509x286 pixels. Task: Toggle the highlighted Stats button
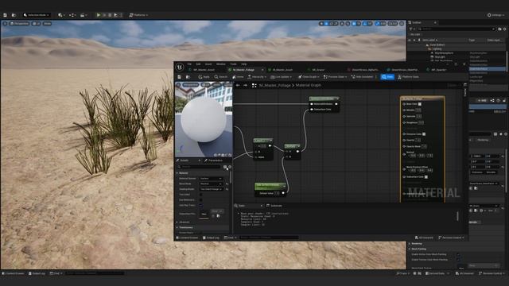coord(387,77)
